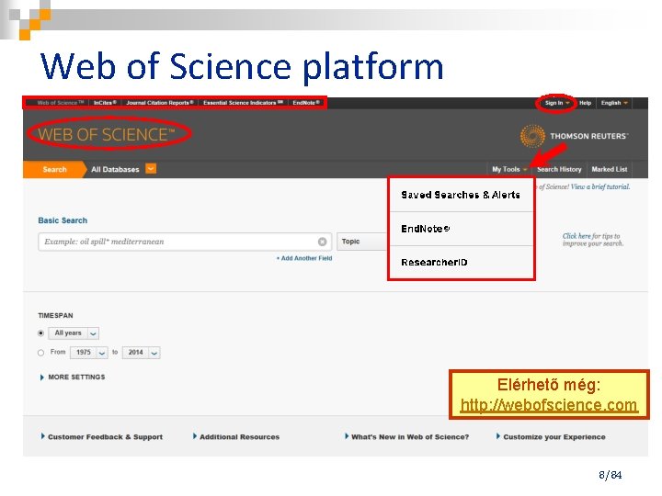Viewport: 662px width, 496px height.
Task: Click the WEB OF SCIENCE logo
Action: click(107, 134)
